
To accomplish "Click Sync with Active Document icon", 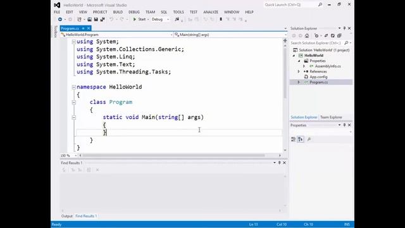I will (x=327, y=35).
